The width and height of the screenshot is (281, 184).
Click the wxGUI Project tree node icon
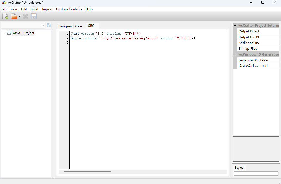coord(9,33)
